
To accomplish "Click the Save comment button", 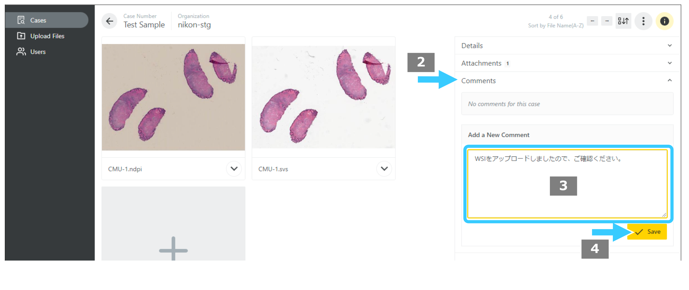I will [647, 232].
